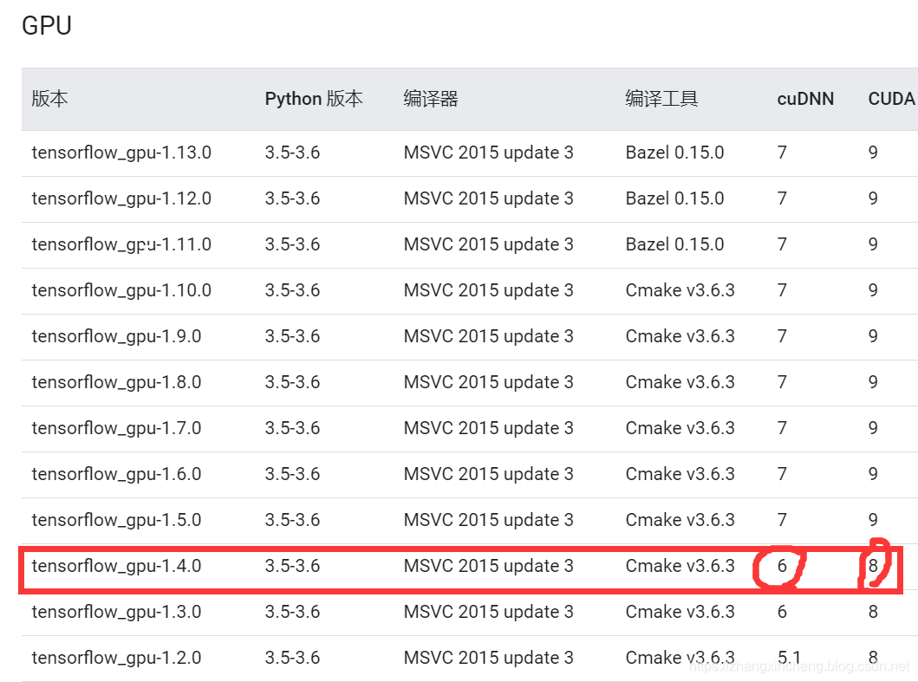This screenshot has width=918, height=682.
Task: Click CUDA value 9 in 1.5.0 row
Action: [873, 521]
